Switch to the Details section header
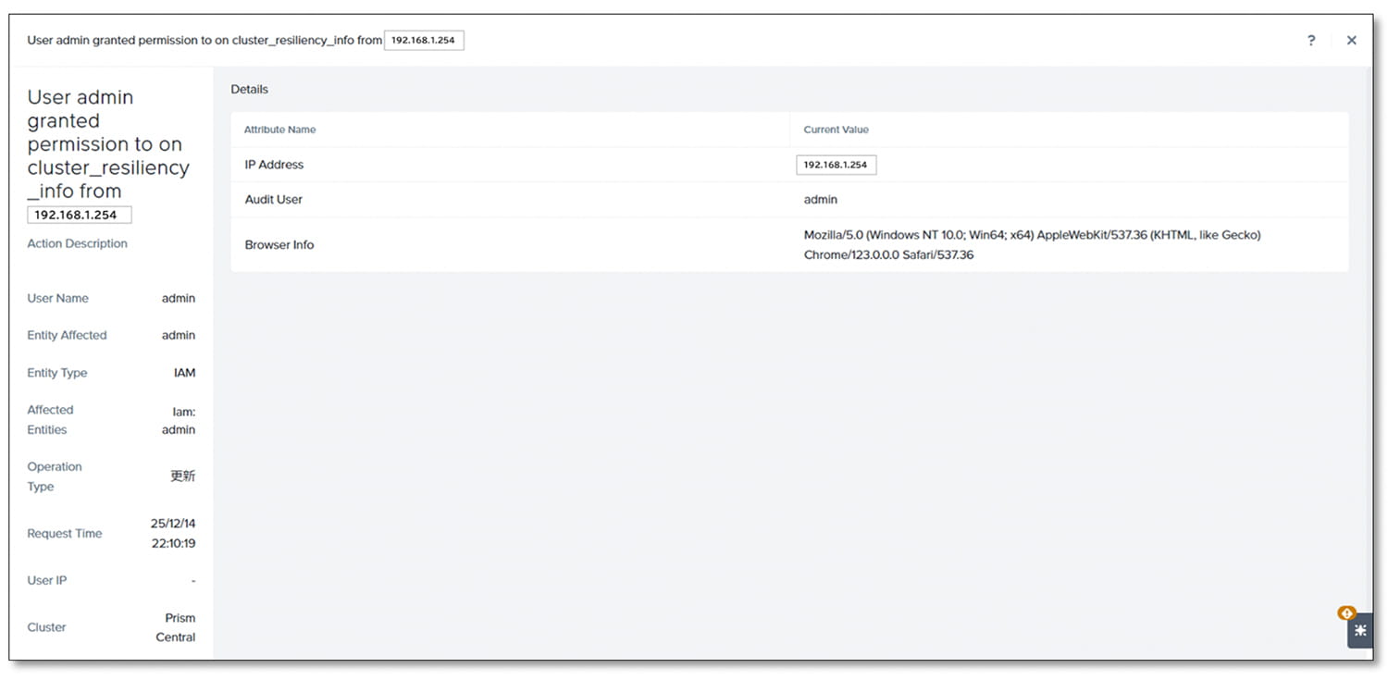Viewport: 1388px width, 680px height. (250, 89)
